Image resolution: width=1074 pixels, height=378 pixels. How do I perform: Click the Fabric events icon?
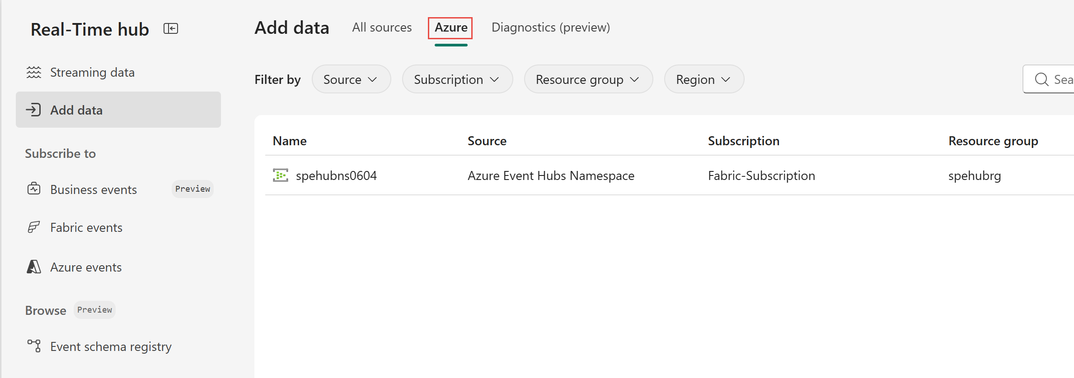[x=34, y=227]
